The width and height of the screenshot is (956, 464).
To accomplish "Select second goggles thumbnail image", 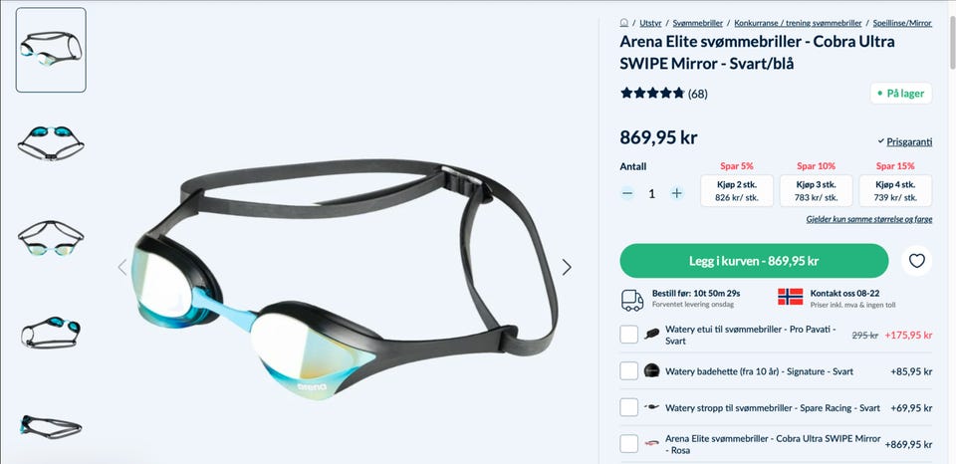I will 51,142.
